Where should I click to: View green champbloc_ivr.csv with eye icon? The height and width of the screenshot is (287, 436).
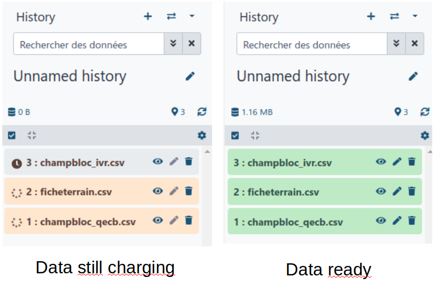[x=381, y=161]
